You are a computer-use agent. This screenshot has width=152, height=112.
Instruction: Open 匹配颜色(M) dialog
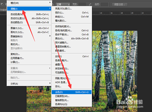pyautogui.click(x=72, y=96)
